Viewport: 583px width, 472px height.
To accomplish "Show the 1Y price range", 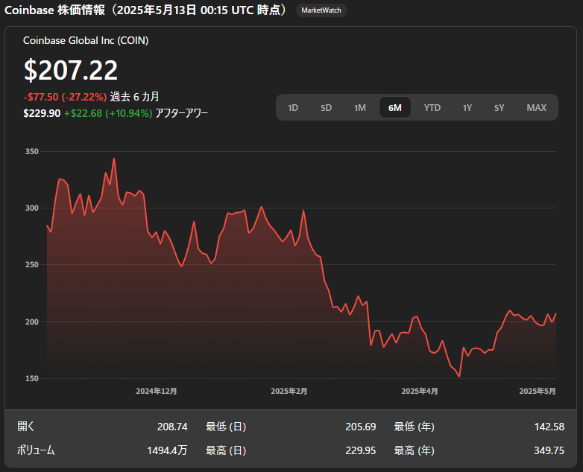I will 467,108.
